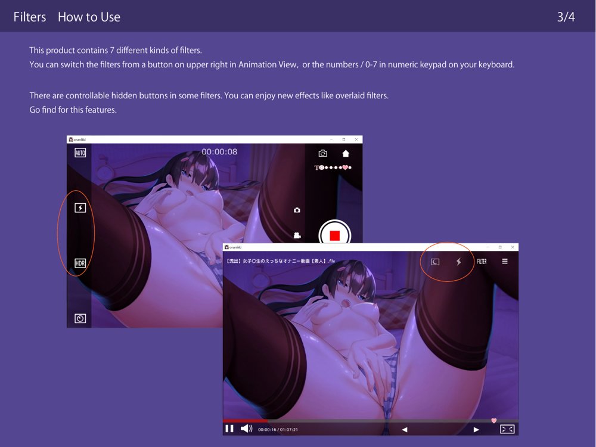Image resolution: width=596 pixels, height=447 pixels.
Task: Click the "Filters" header text
Action: click(30, 17)
